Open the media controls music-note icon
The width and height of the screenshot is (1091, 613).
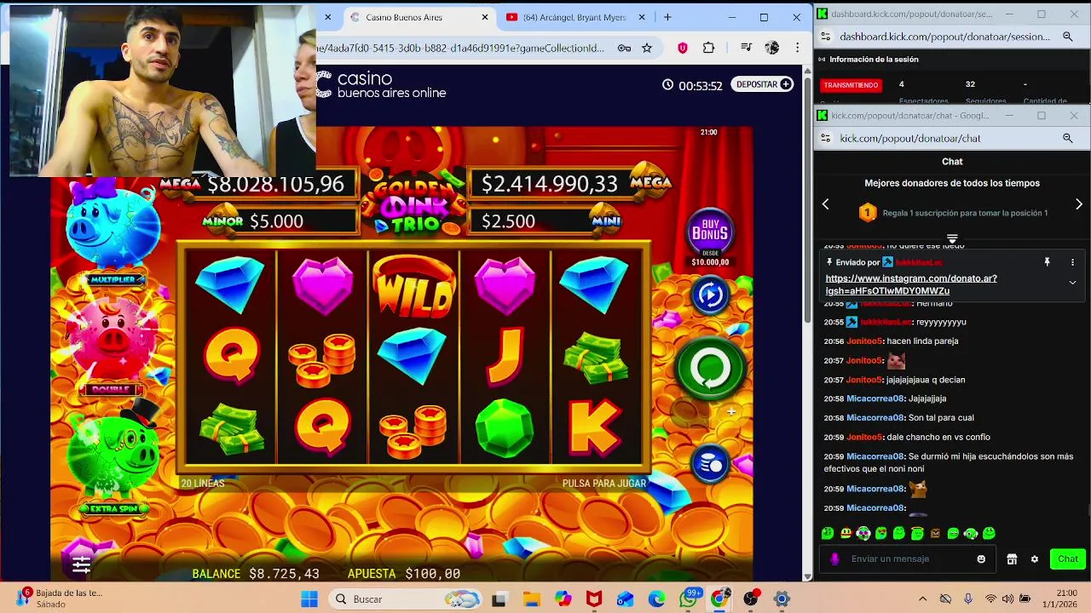pyautogui.click(x=746, y=48)
